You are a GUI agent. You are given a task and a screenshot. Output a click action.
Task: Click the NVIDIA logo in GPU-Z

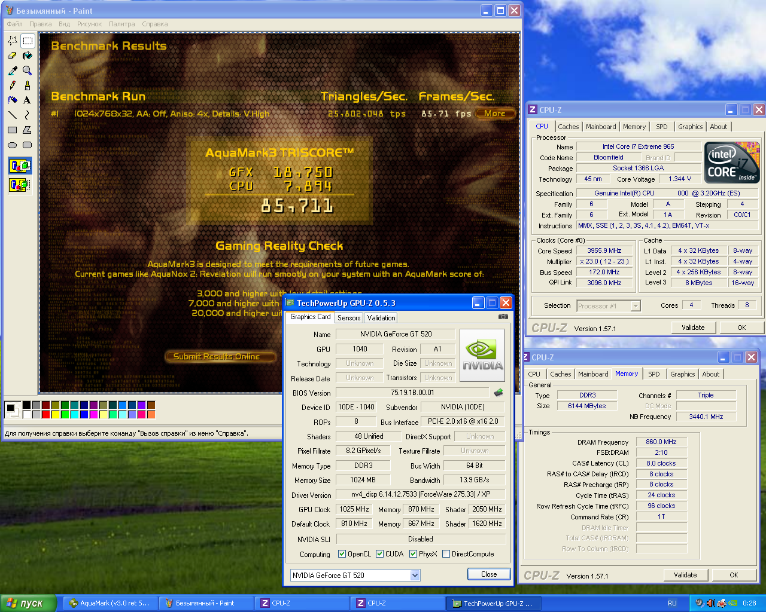482,355
